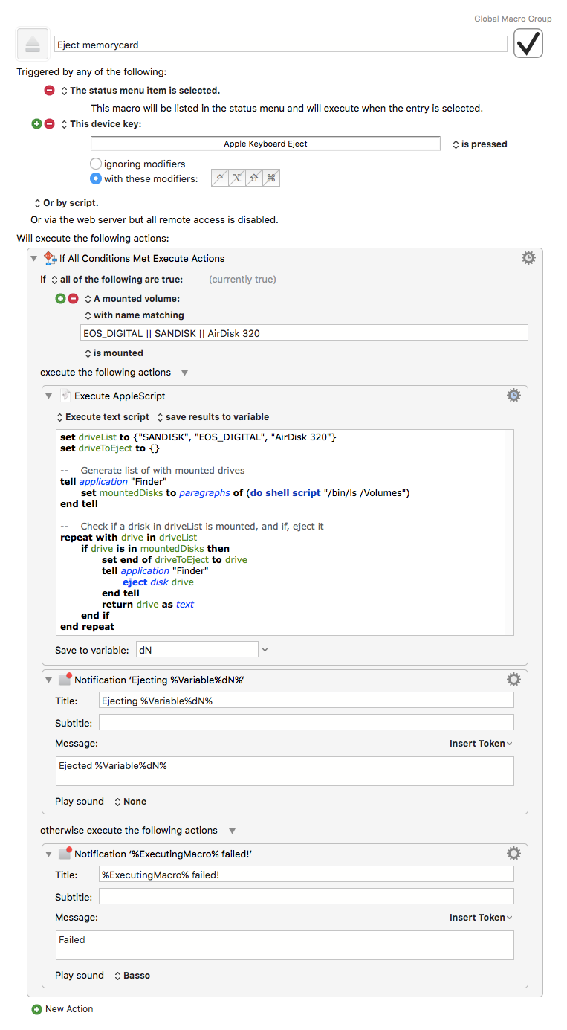Click the Apple Keyboard Eject key field
This screenshot has width=567, height=1030.
[265, 144]
